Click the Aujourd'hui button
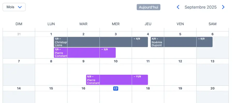The height and width of the screenshot is (103, 233). point(148,7)
